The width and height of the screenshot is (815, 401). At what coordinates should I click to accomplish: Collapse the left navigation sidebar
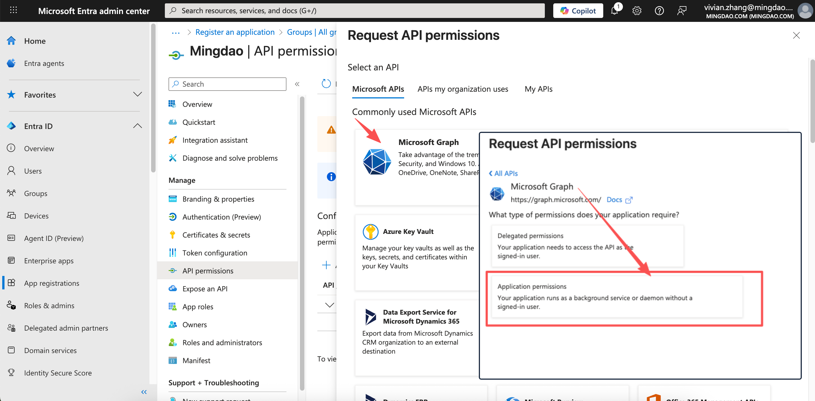[144, 392]
